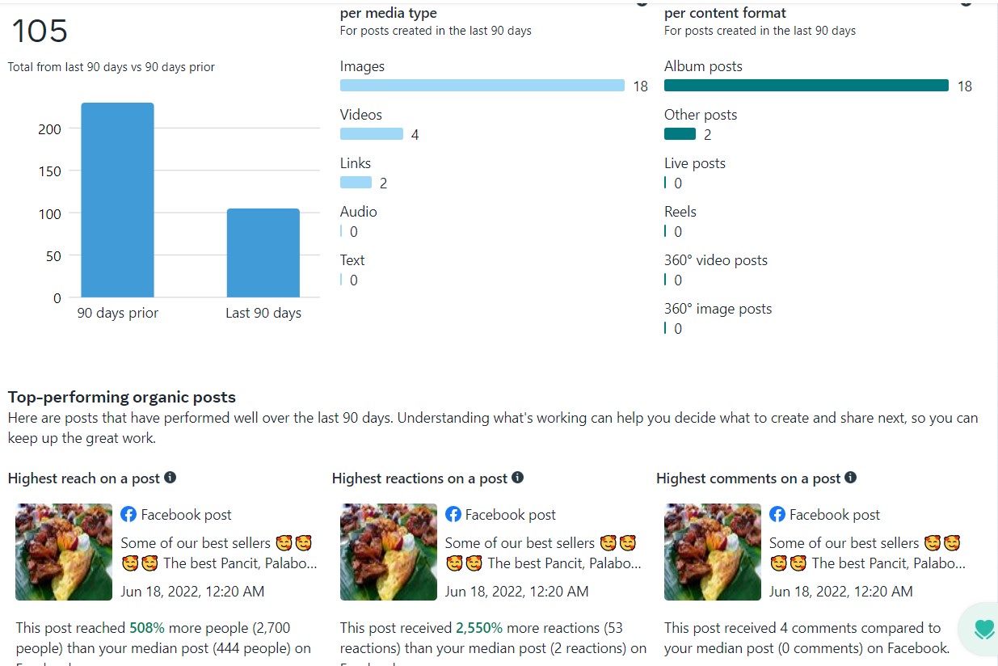Open post text under Highest reactions on a post
998x666 pixels.
pos(541,553)
